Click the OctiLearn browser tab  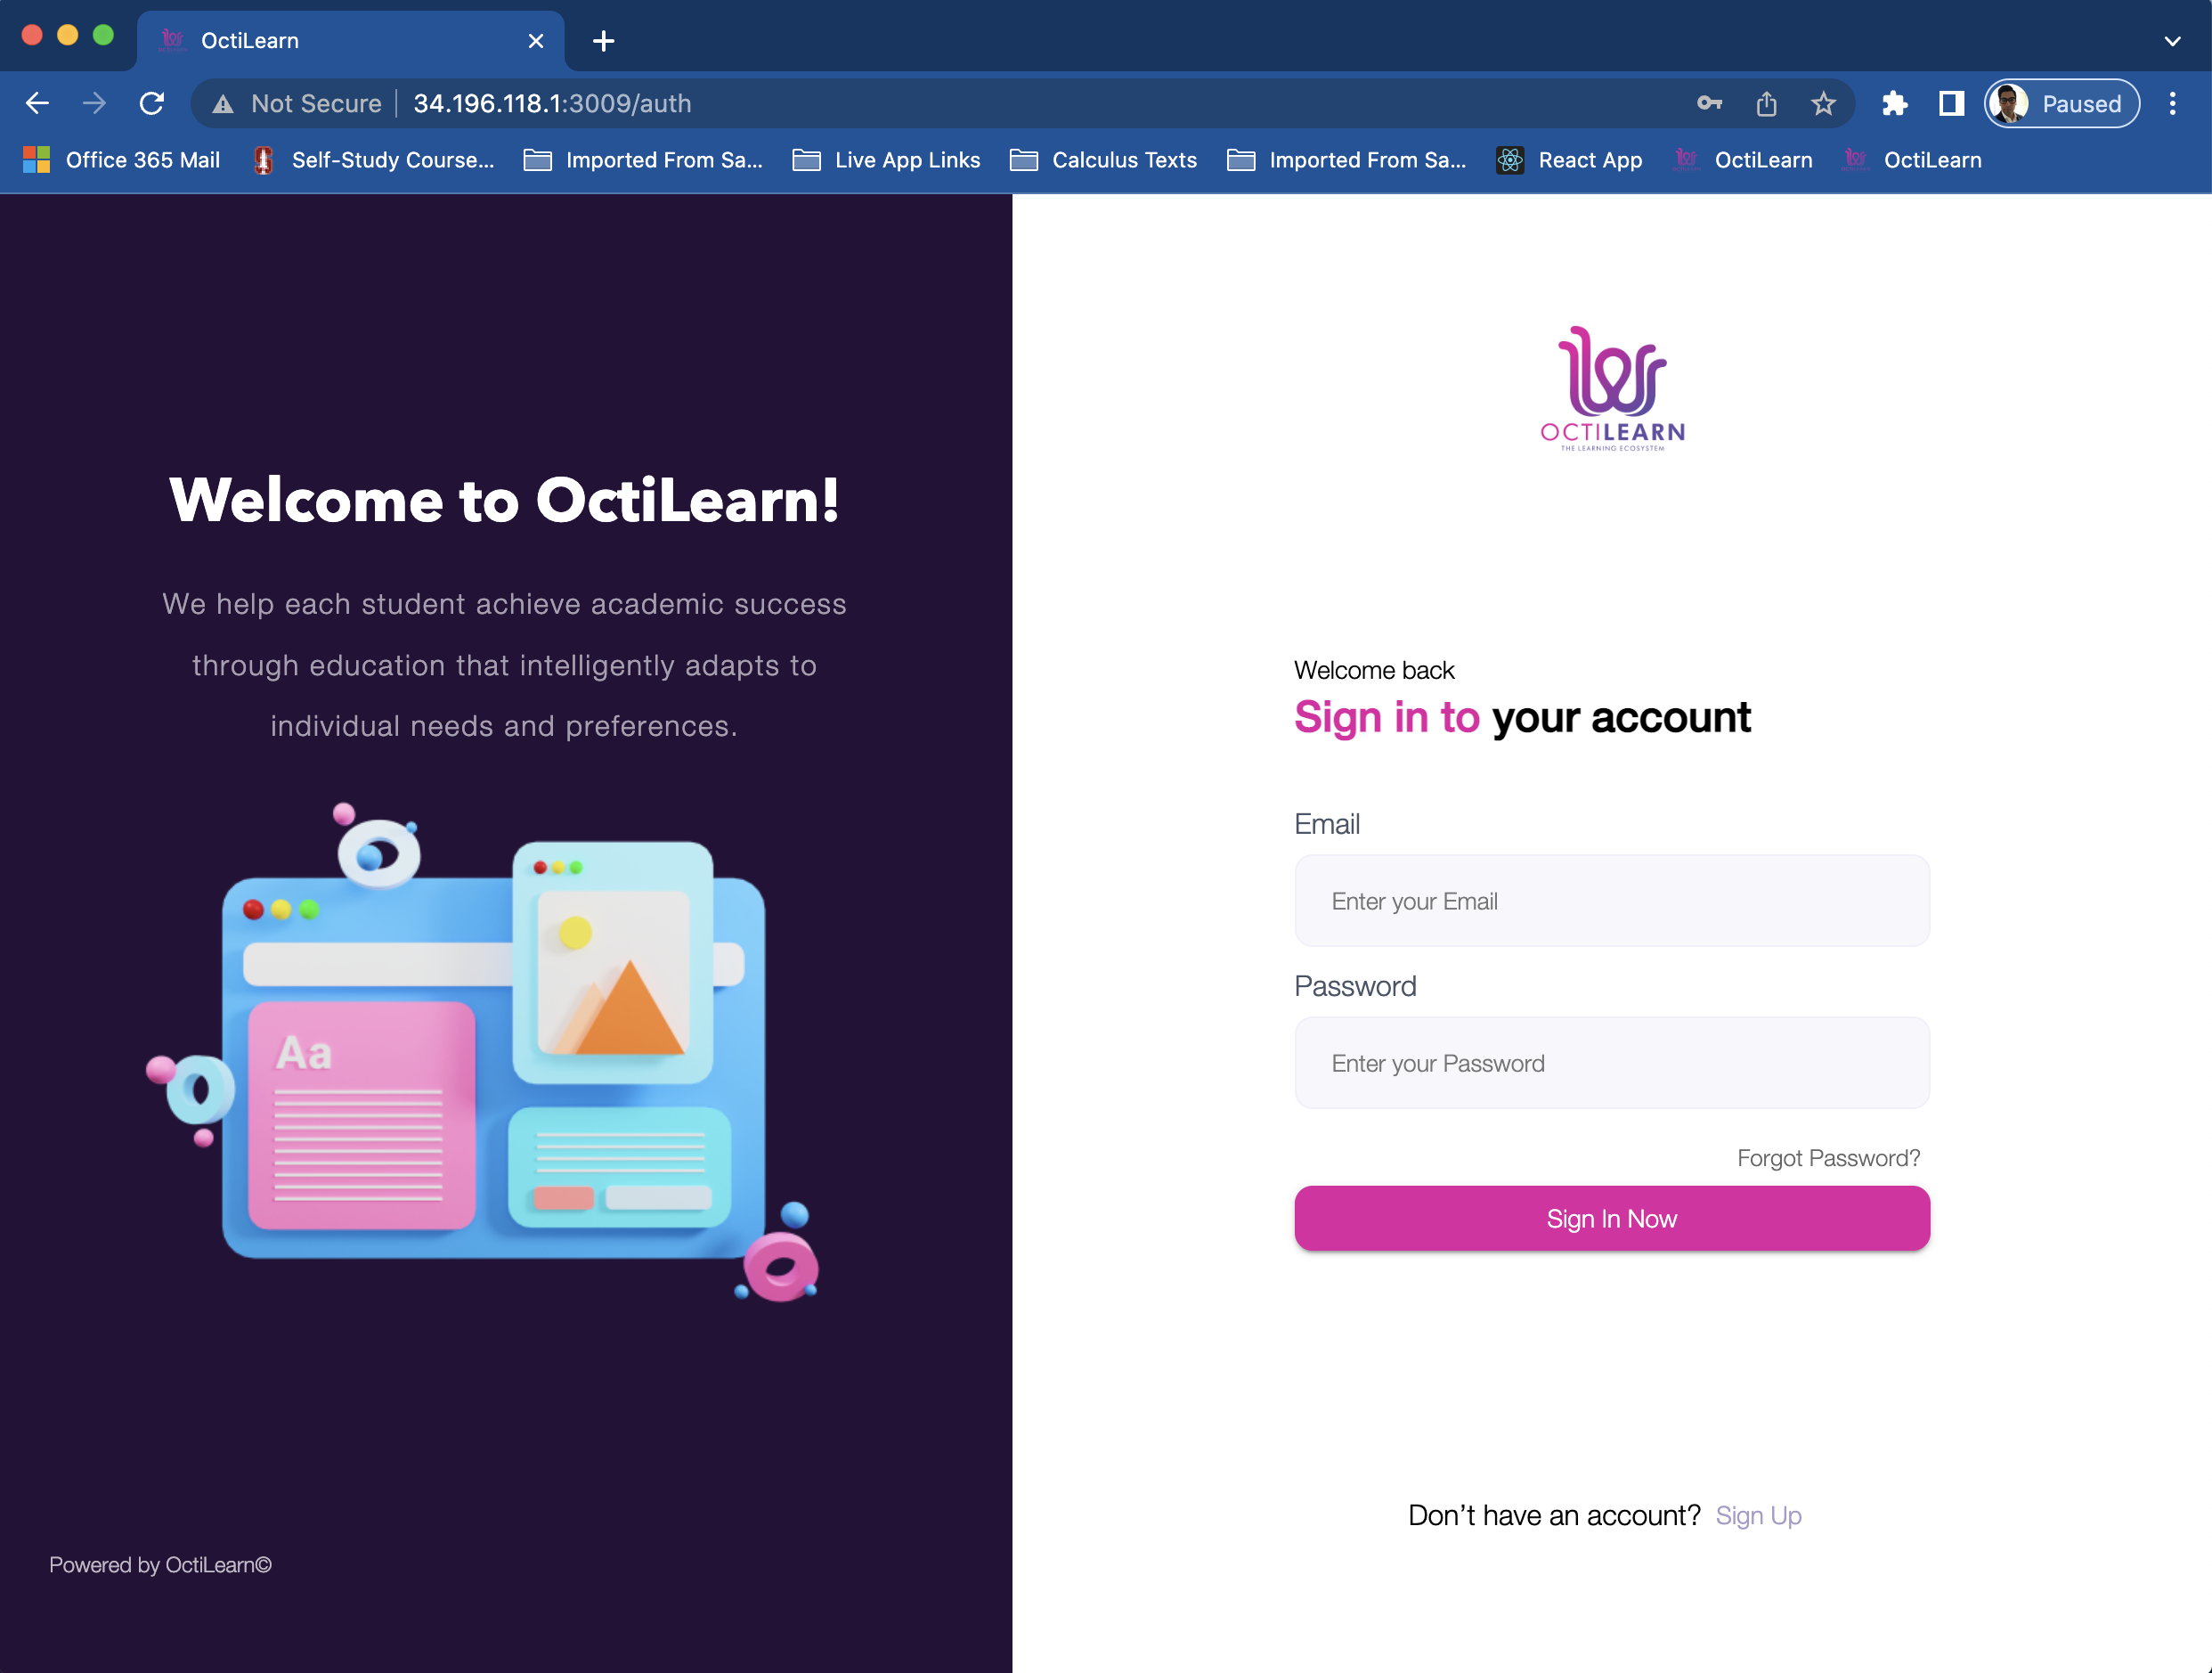330,41
